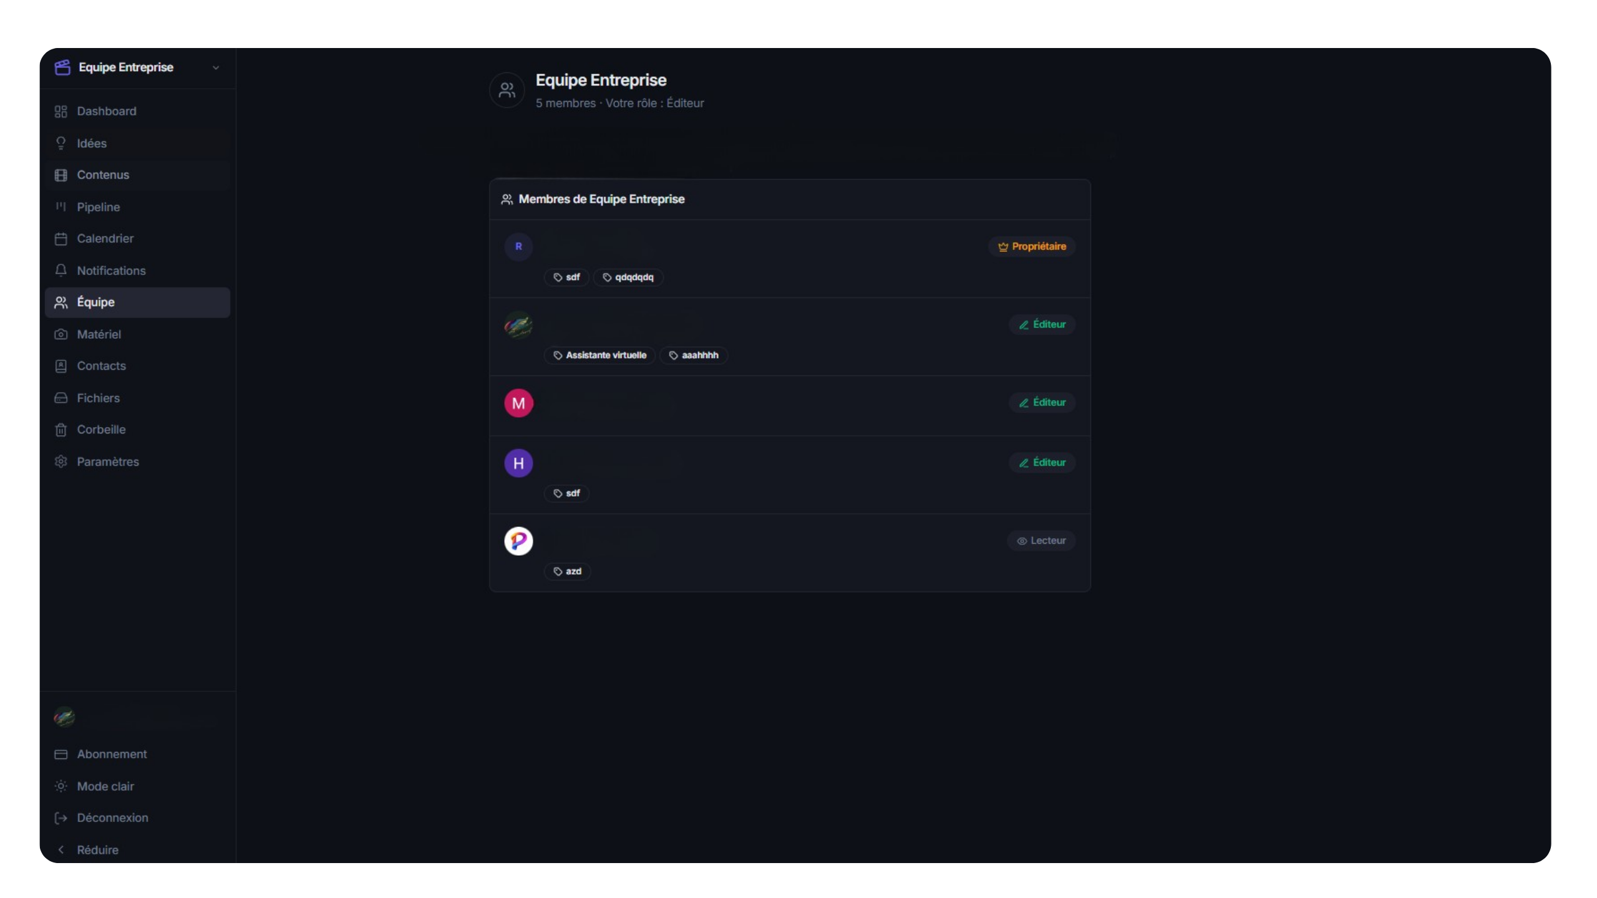The image size is (1597, 898).
Task: Open Notifications bell icon
Action: 61,271
